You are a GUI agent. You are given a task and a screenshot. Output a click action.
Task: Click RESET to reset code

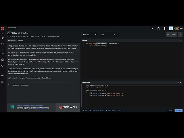click(120, 110)
